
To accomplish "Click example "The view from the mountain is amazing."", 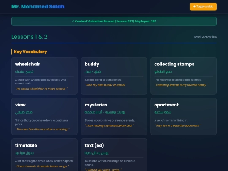I will [42, 129].
